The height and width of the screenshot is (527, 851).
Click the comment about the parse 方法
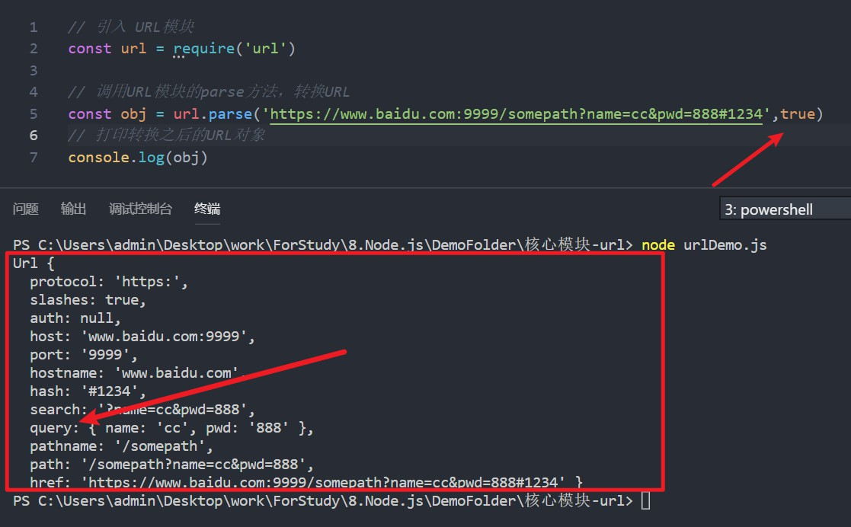point(209,91)
